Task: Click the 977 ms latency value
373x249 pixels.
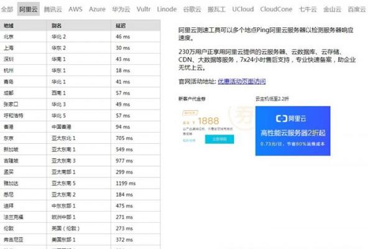Action: click(124, 161)
